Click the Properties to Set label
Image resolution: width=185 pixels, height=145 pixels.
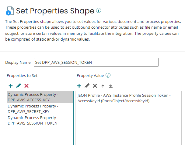[x=22, y=75]
